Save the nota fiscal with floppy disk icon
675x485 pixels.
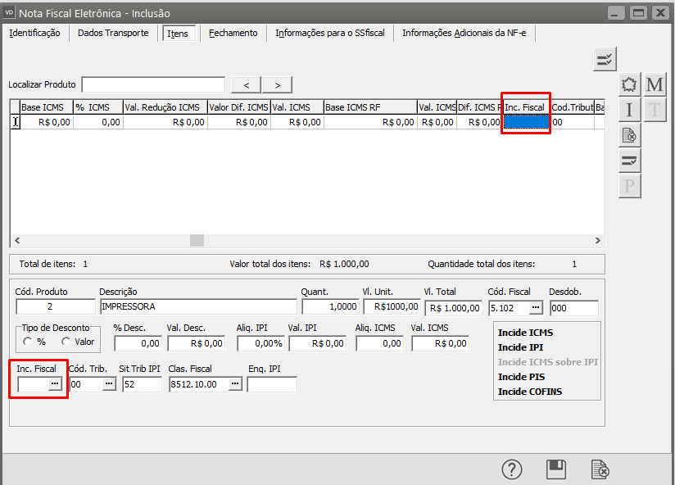pos(557,469)
